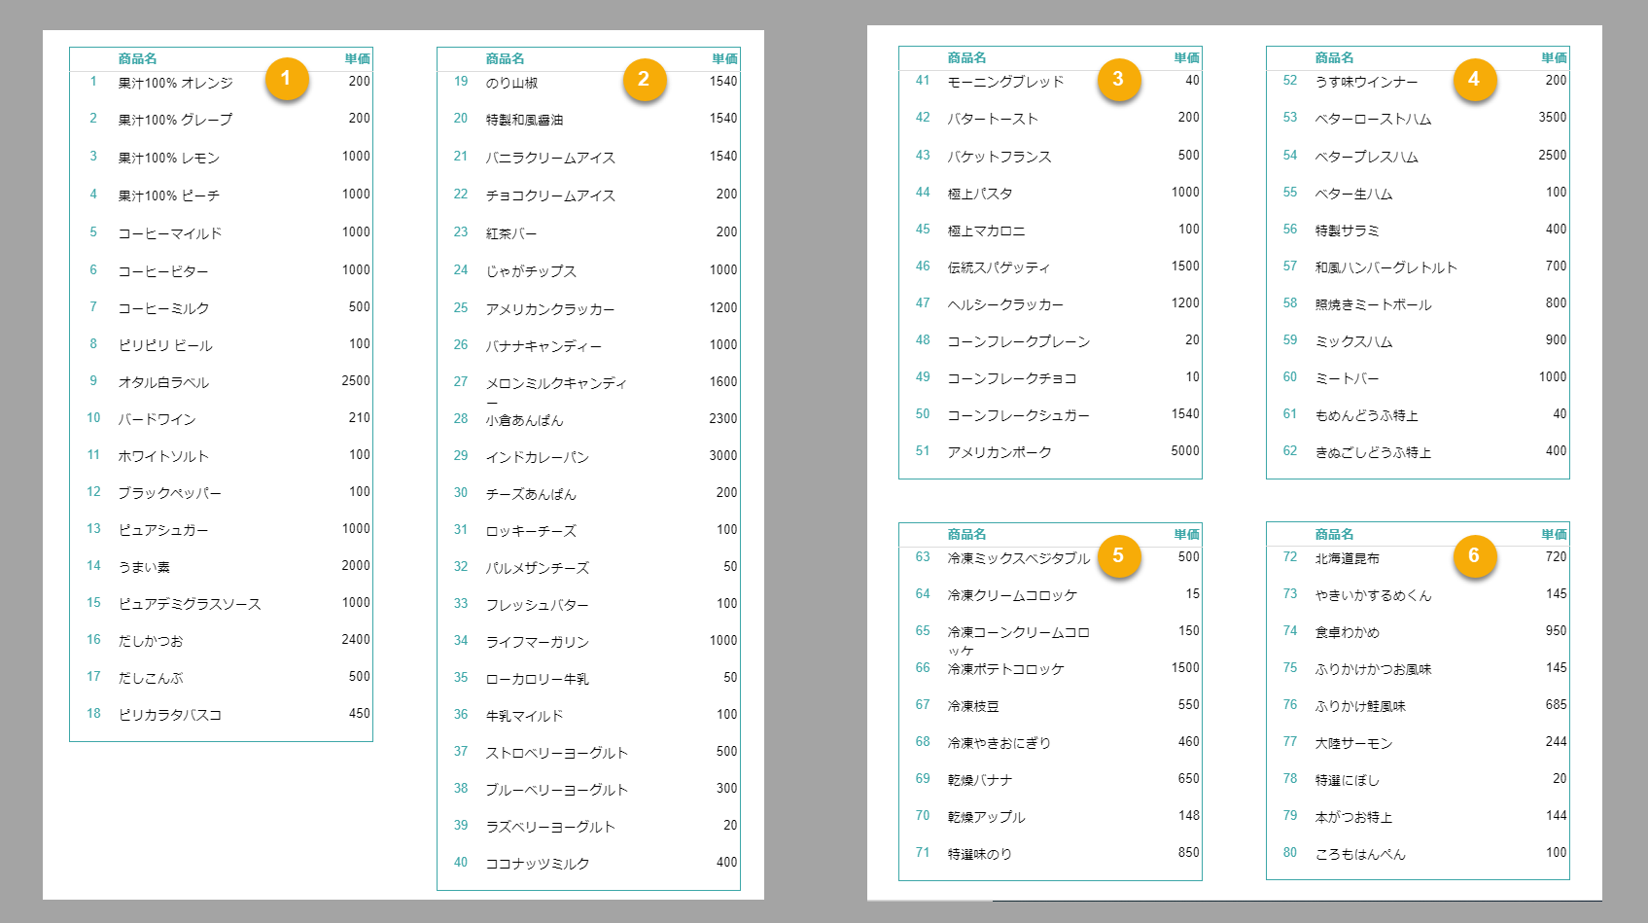Viewport: 1648px width, 923px height.
Task: Select the 単価 header in the second table
Action: tap(724, 58)
